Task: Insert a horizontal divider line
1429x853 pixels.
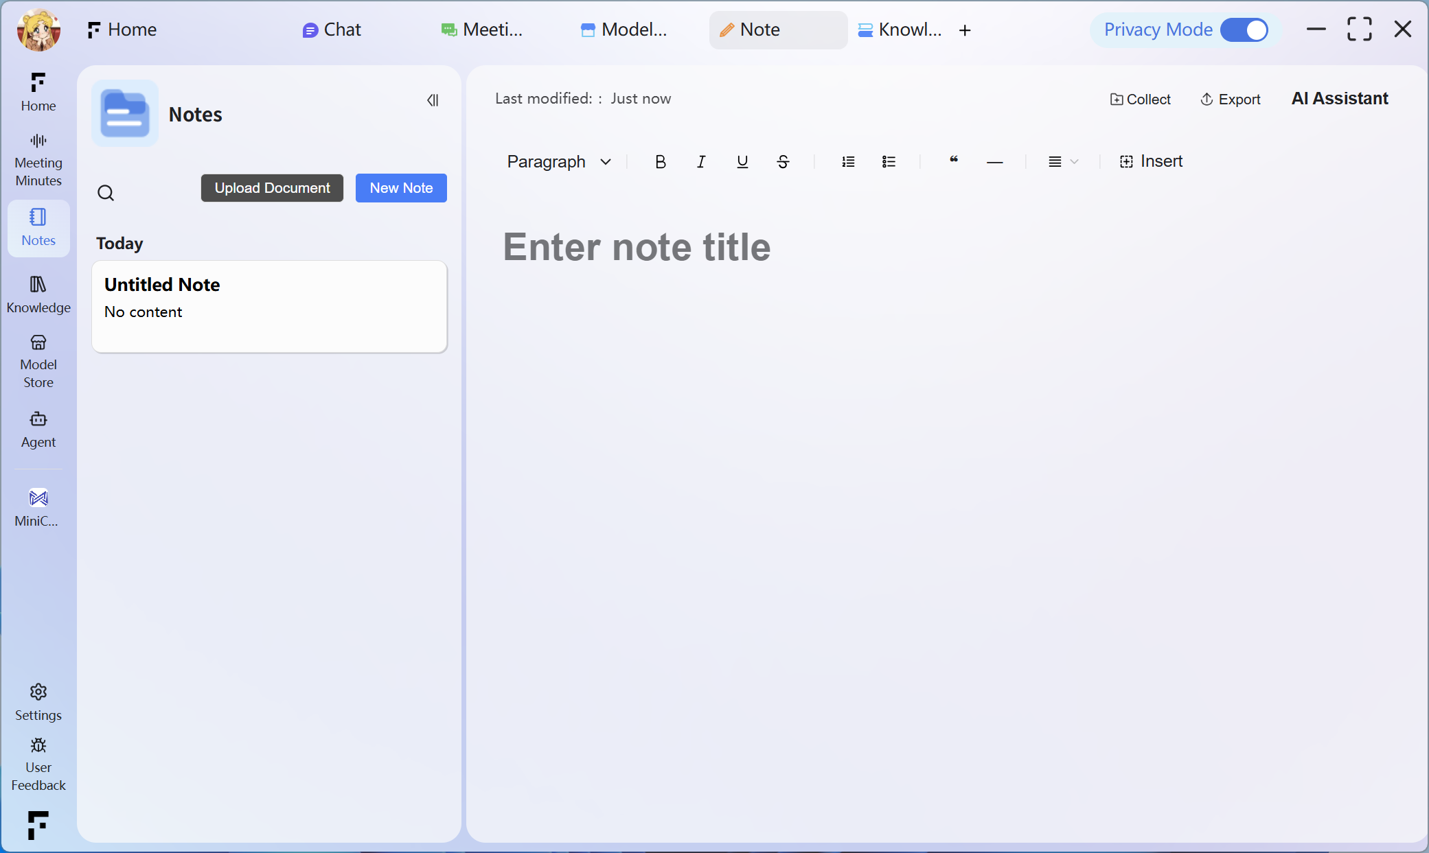Action: (994, 162)
